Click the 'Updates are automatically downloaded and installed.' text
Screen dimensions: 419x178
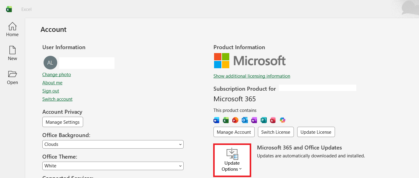(311, 156)
